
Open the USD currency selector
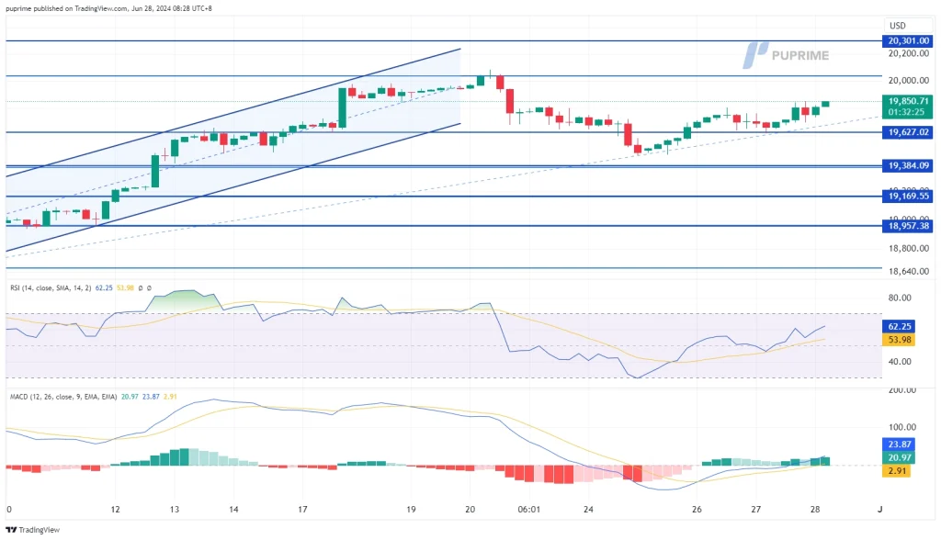[897, 25]
